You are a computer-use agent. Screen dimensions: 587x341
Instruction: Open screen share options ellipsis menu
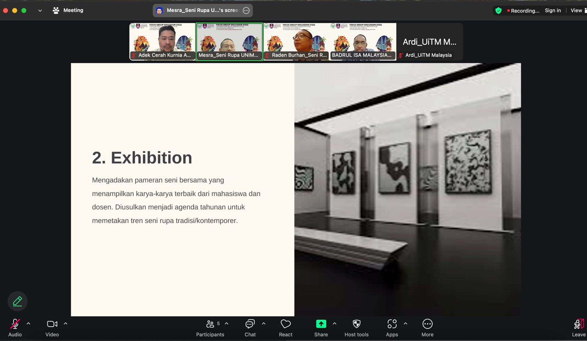(x=246, y=11)
